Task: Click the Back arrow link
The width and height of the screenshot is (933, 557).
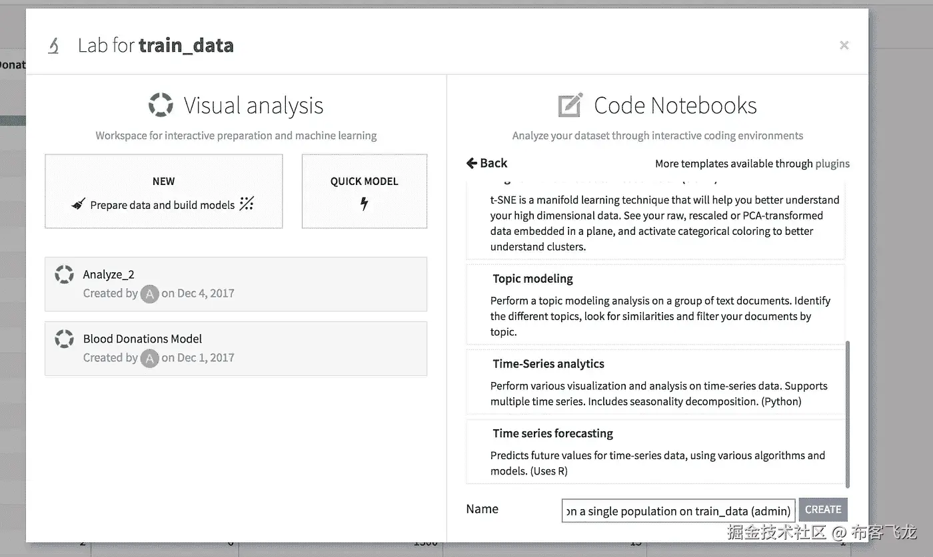Action: click(x=486, y=163)
